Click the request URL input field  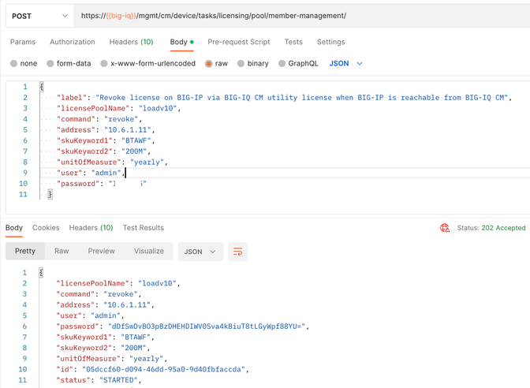coord(300,15)
